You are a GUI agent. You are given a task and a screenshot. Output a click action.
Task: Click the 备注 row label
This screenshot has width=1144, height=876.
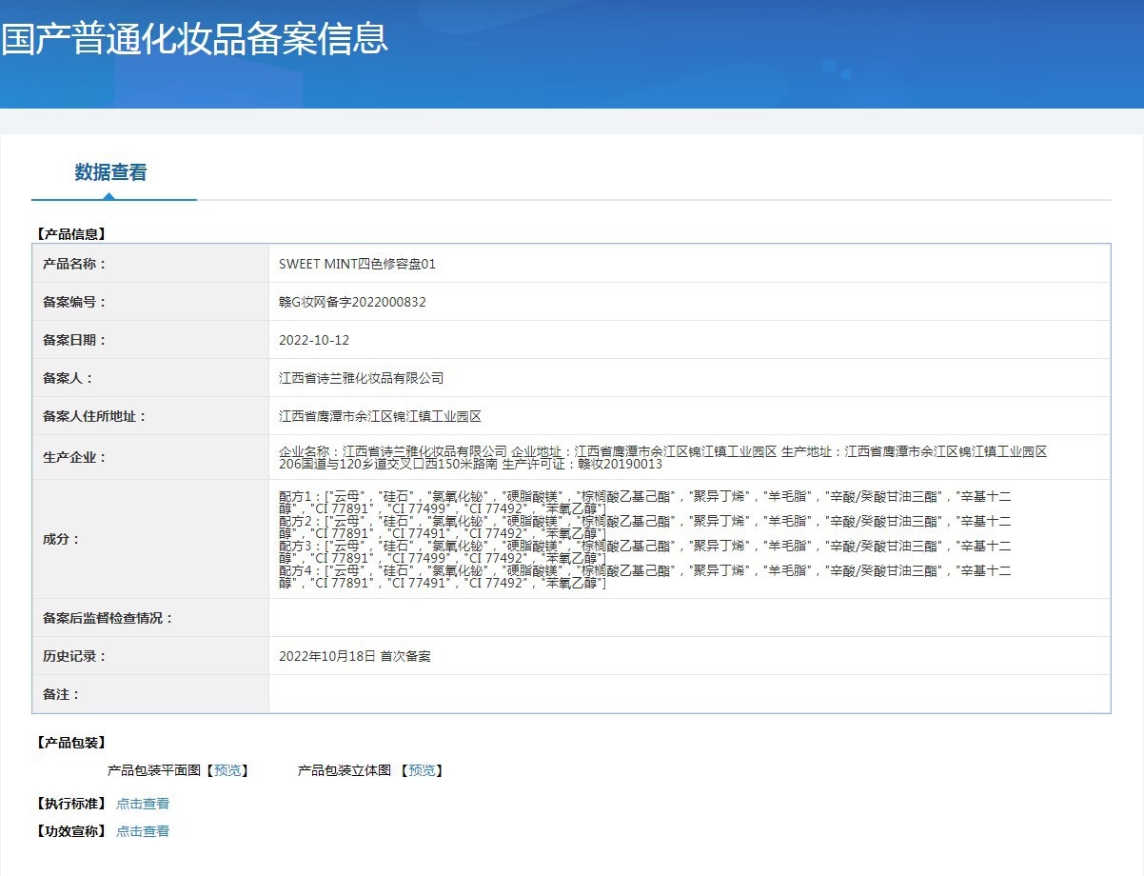pos(62,694)
